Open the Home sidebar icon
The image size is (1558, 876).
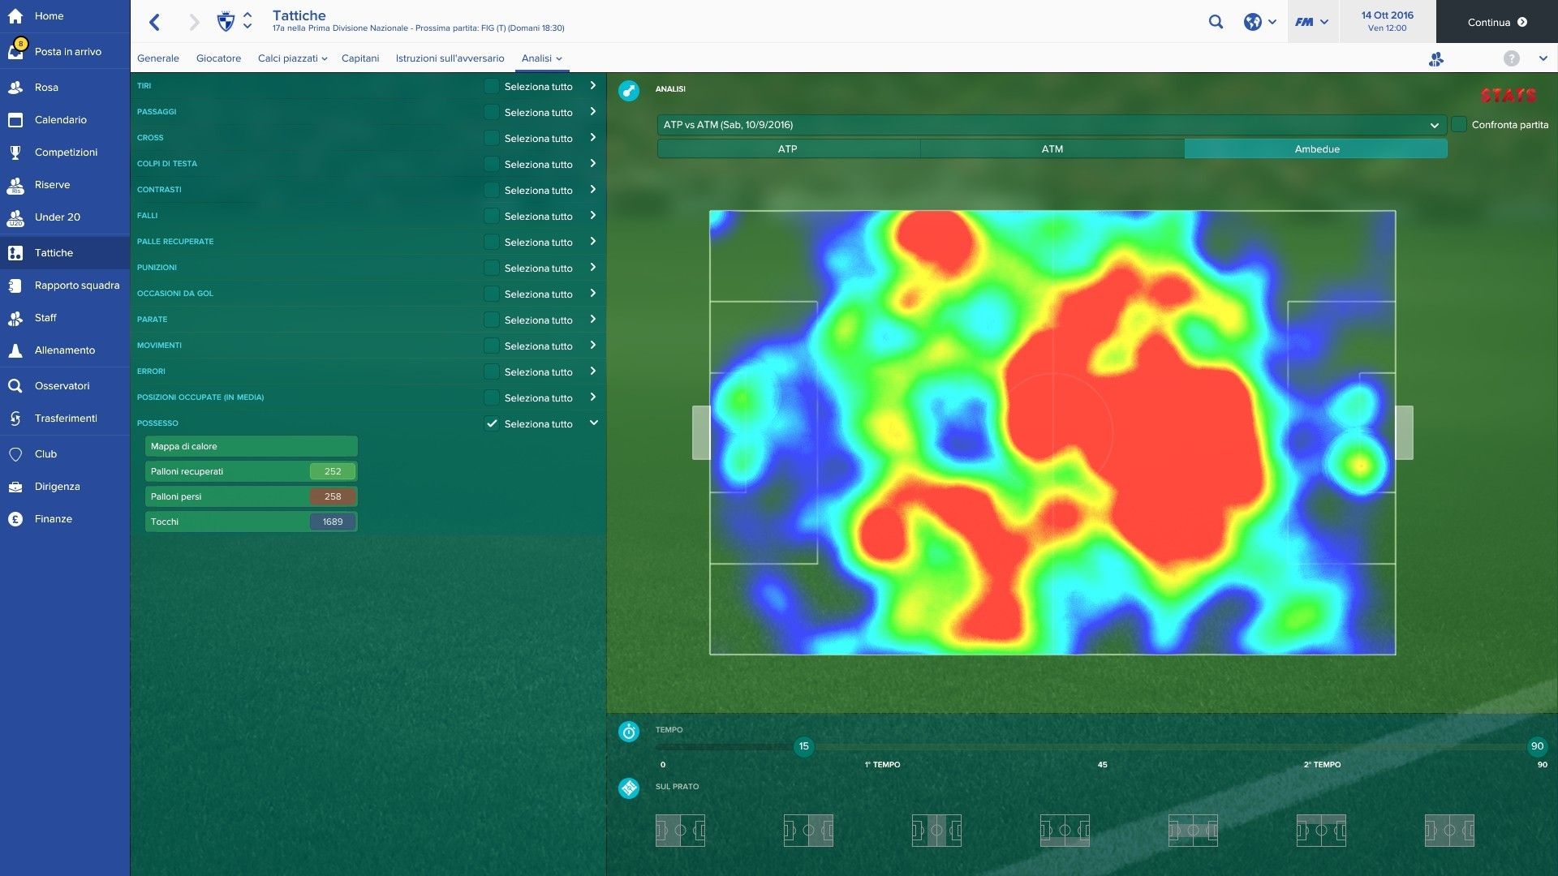[x=15, y=15]
